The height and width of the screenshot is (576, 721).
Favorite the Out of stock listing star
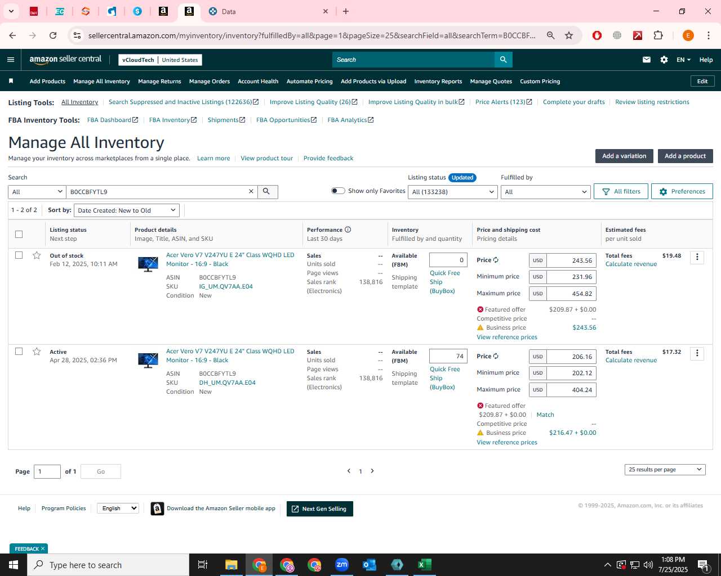pyautogui.click(x=37, y=255)
